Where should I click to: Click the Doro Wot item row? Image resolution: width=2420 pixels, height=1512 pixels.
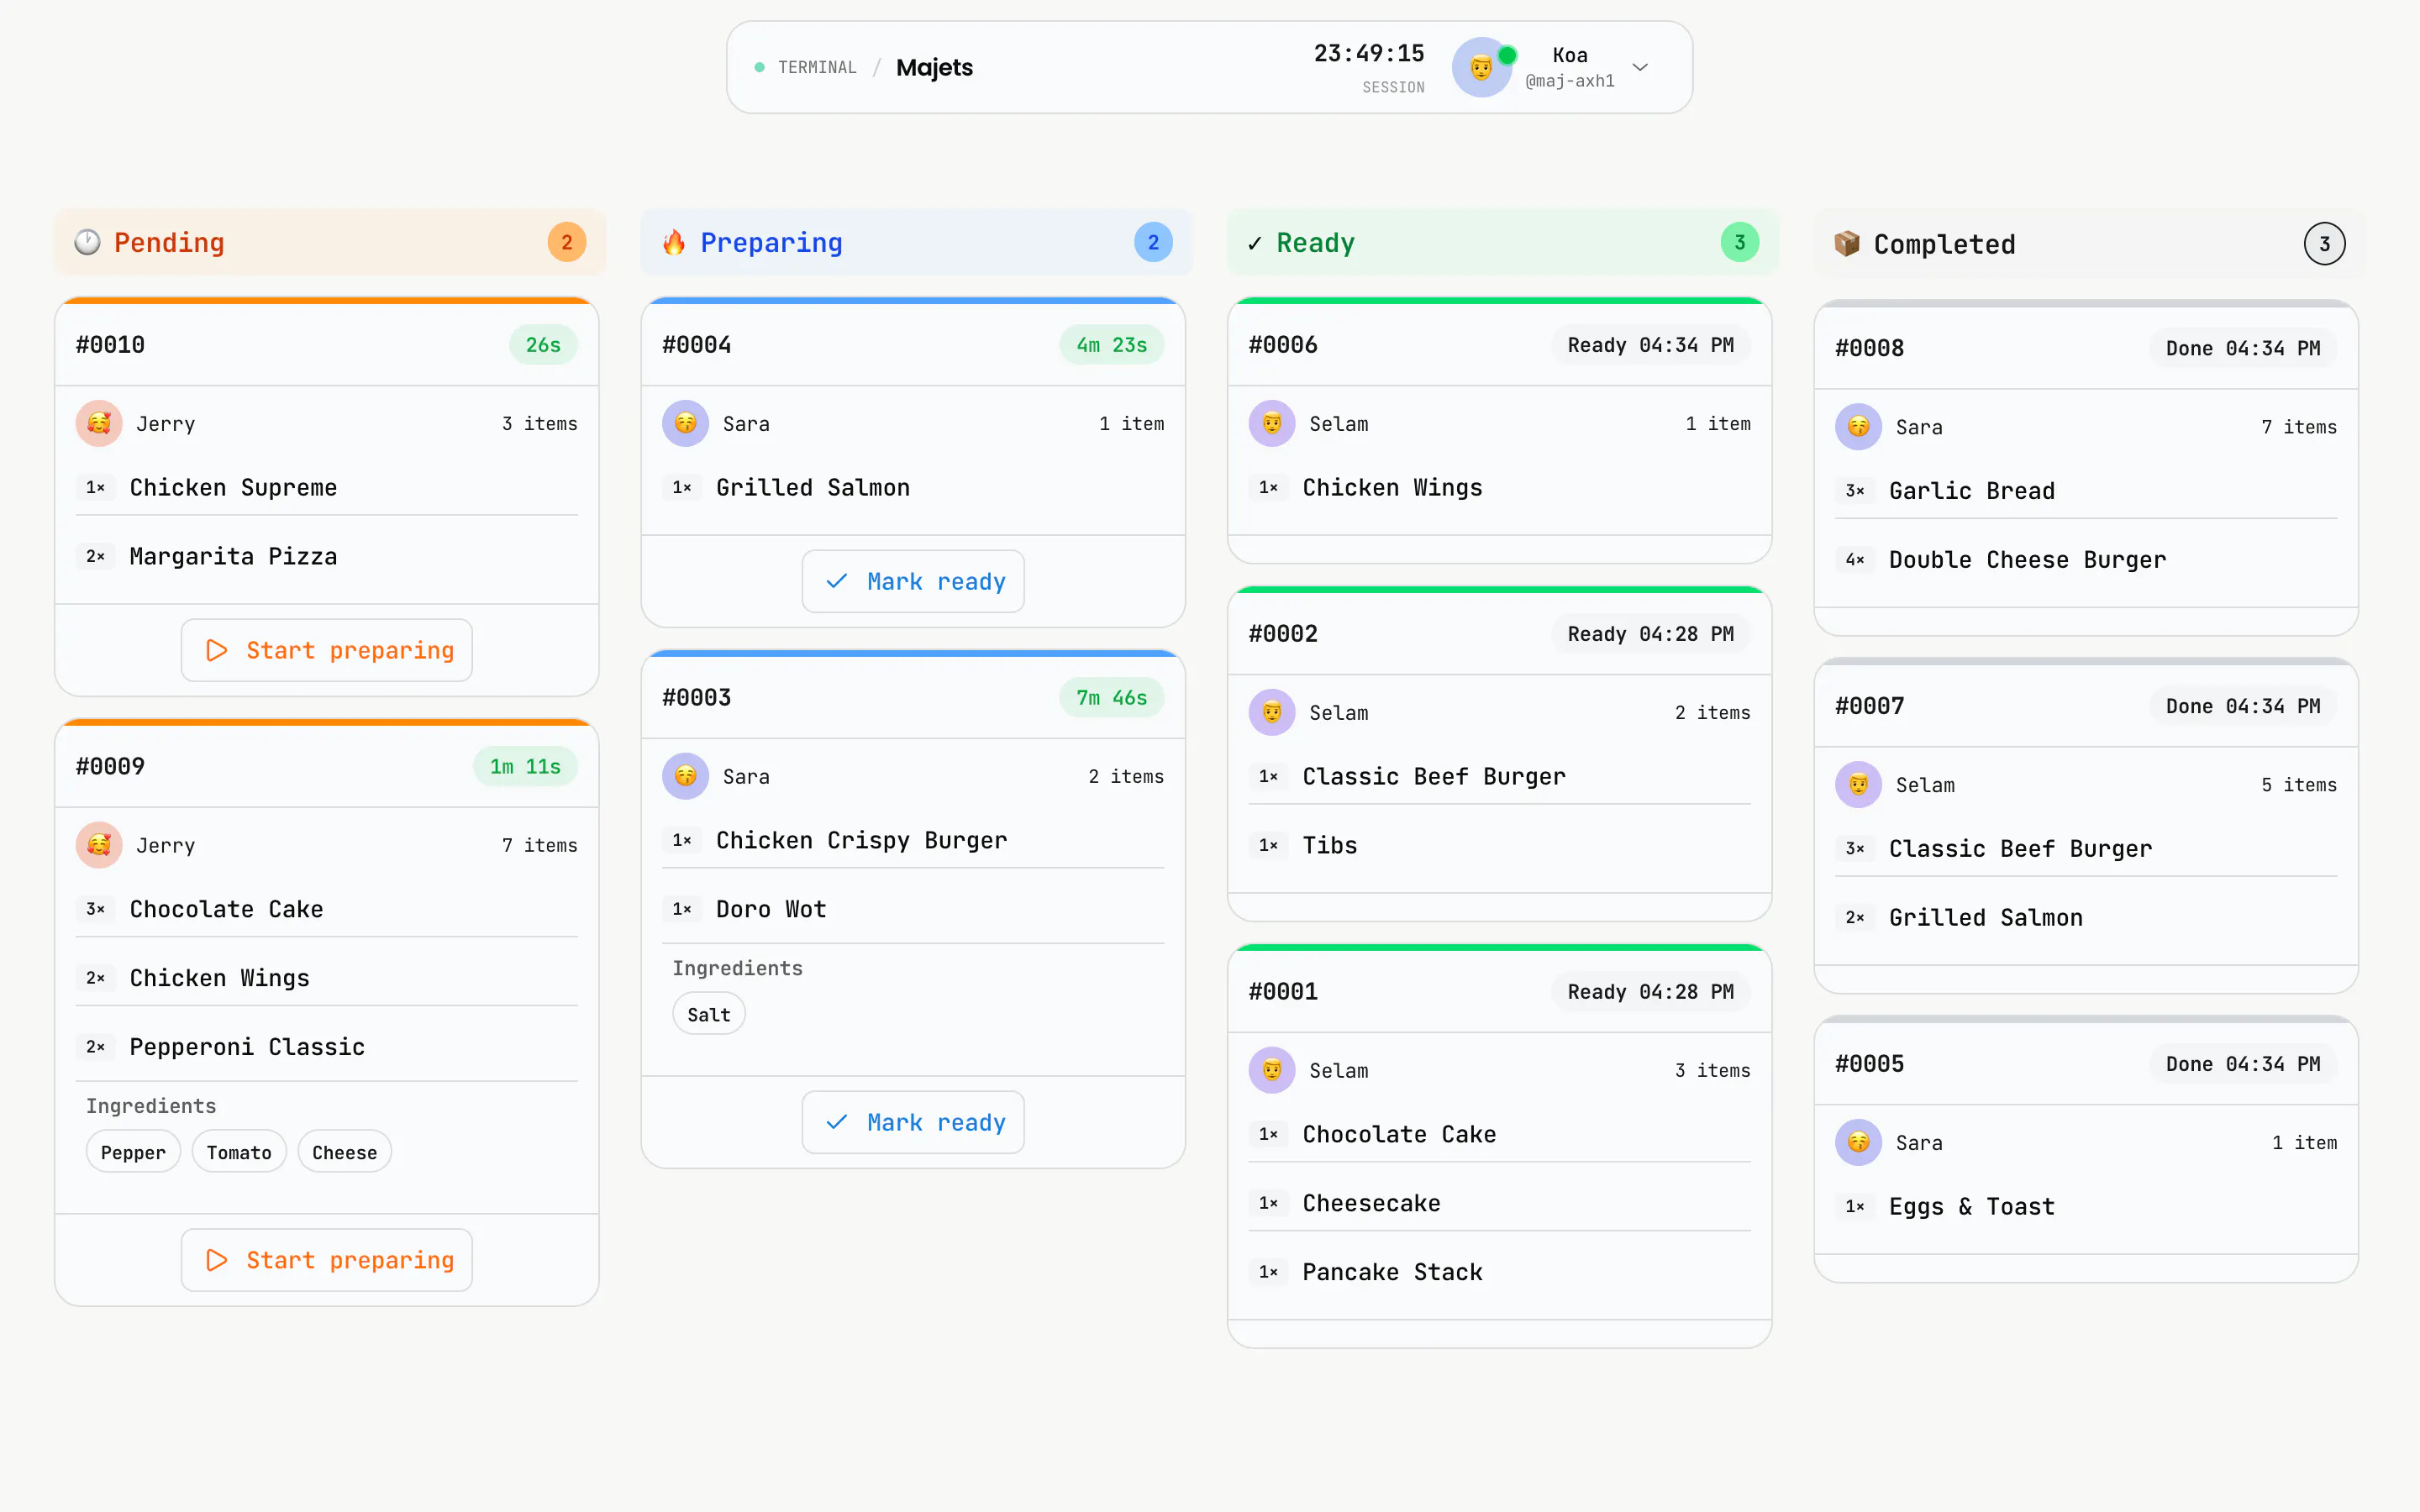pos(913,909)
